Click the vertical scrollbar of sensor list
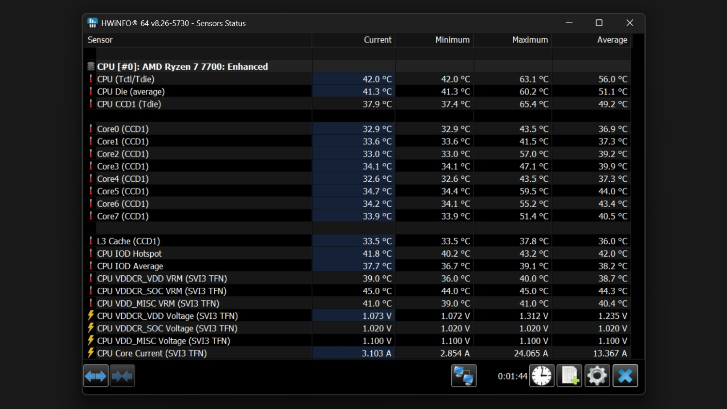 point(637,196)
